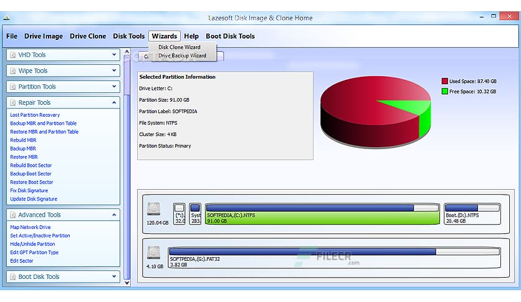Select the Boot (D:) NTFS partition
521x302 pixels.
coord(472,214)
